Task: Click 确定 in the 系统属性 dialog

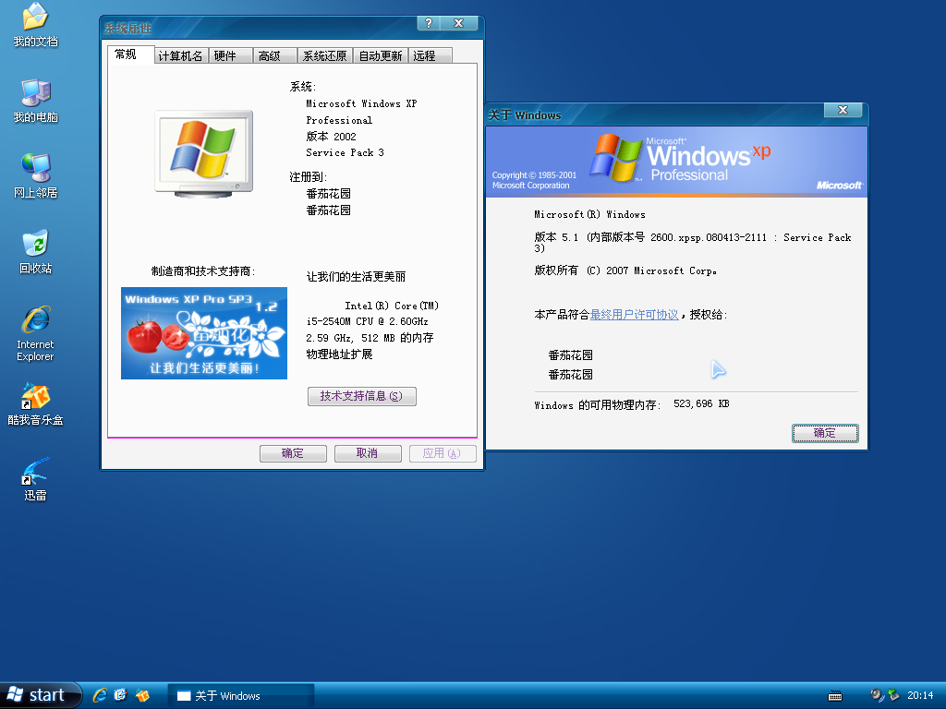Action: point(293,453)
